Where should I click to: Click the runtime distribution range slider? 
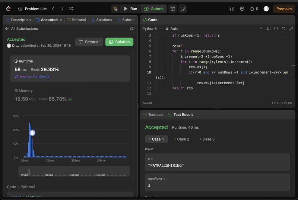coord(74,171)
